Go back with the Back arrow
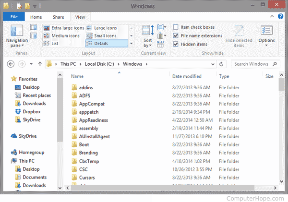This screenshot has height=202, width=288. (x=11, y=64)
